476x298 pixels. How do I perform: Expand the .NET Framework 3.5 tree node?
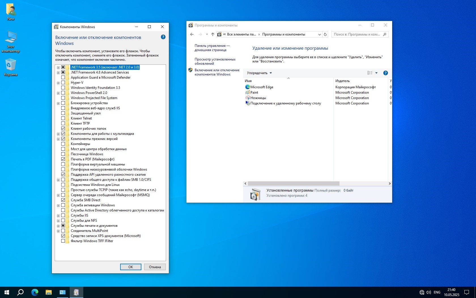tap(58, 68)
